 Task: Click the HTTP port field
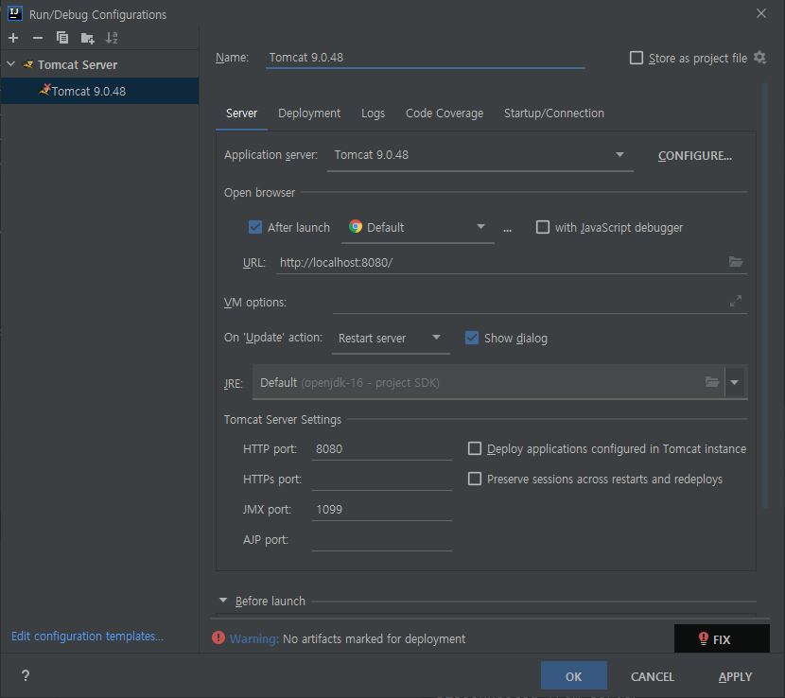(x=381, y=448)
